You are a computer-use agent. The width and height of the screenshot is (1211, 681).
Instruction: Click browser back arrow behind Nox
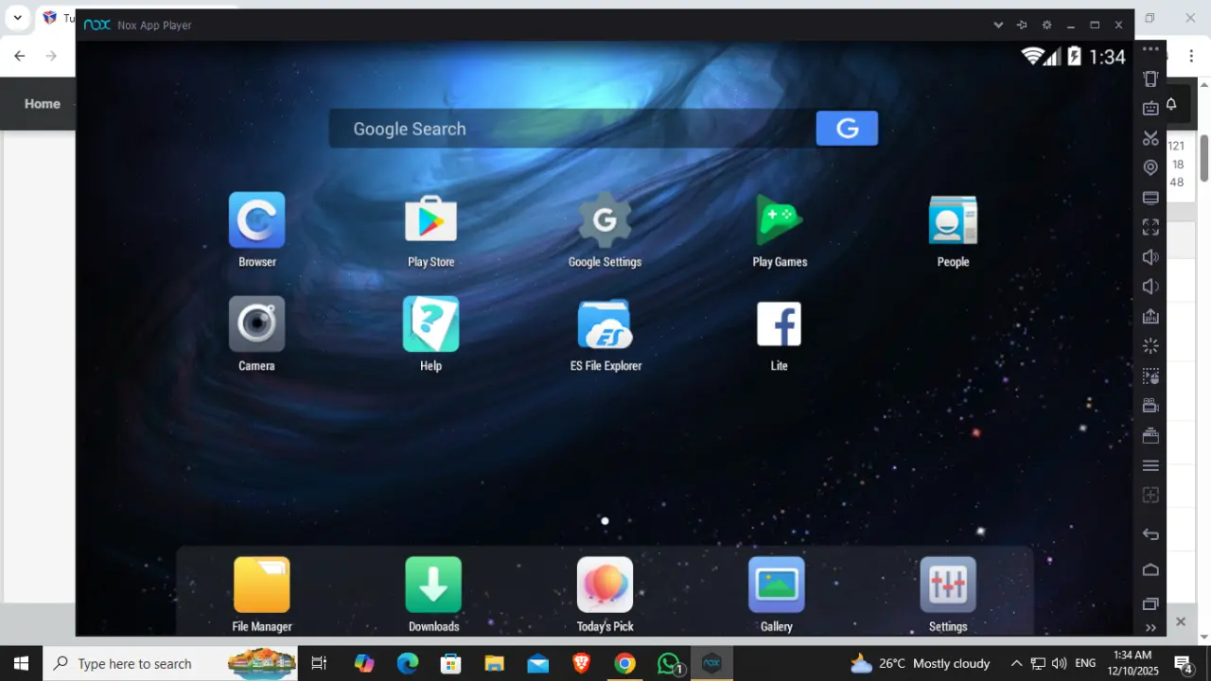tap(19, 56)
